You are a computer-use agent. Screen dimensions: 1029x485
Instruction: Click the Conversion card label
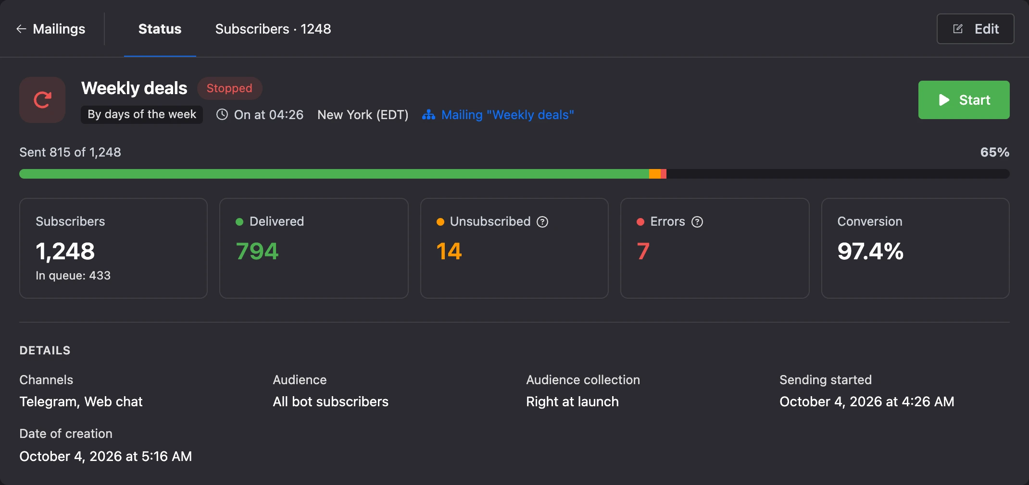(x=870, y=221)
